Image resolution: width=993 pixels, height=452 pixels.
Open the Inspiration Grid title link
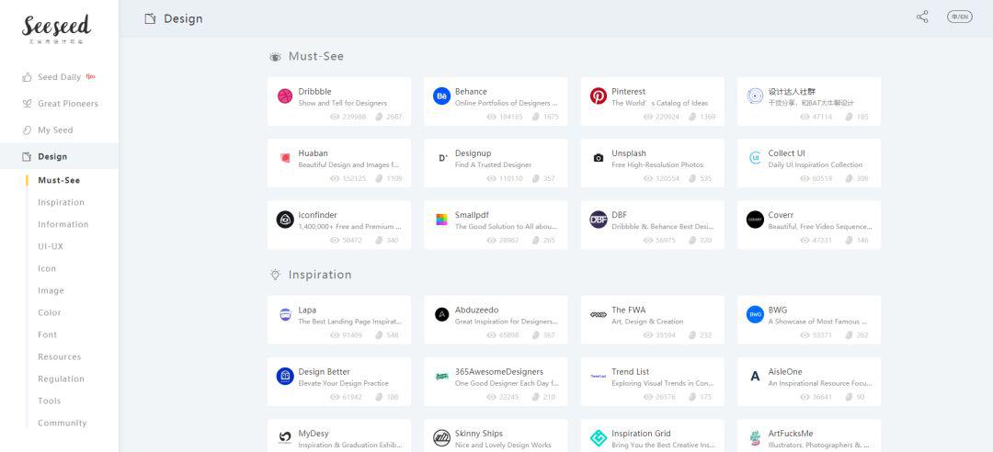click(x=641, y=434)
